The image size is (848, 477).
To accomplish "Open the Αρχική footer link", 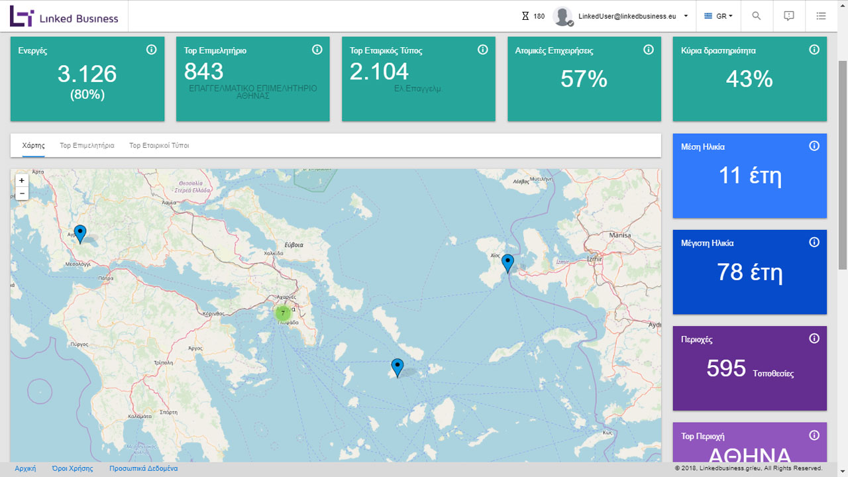I will 25,468.
